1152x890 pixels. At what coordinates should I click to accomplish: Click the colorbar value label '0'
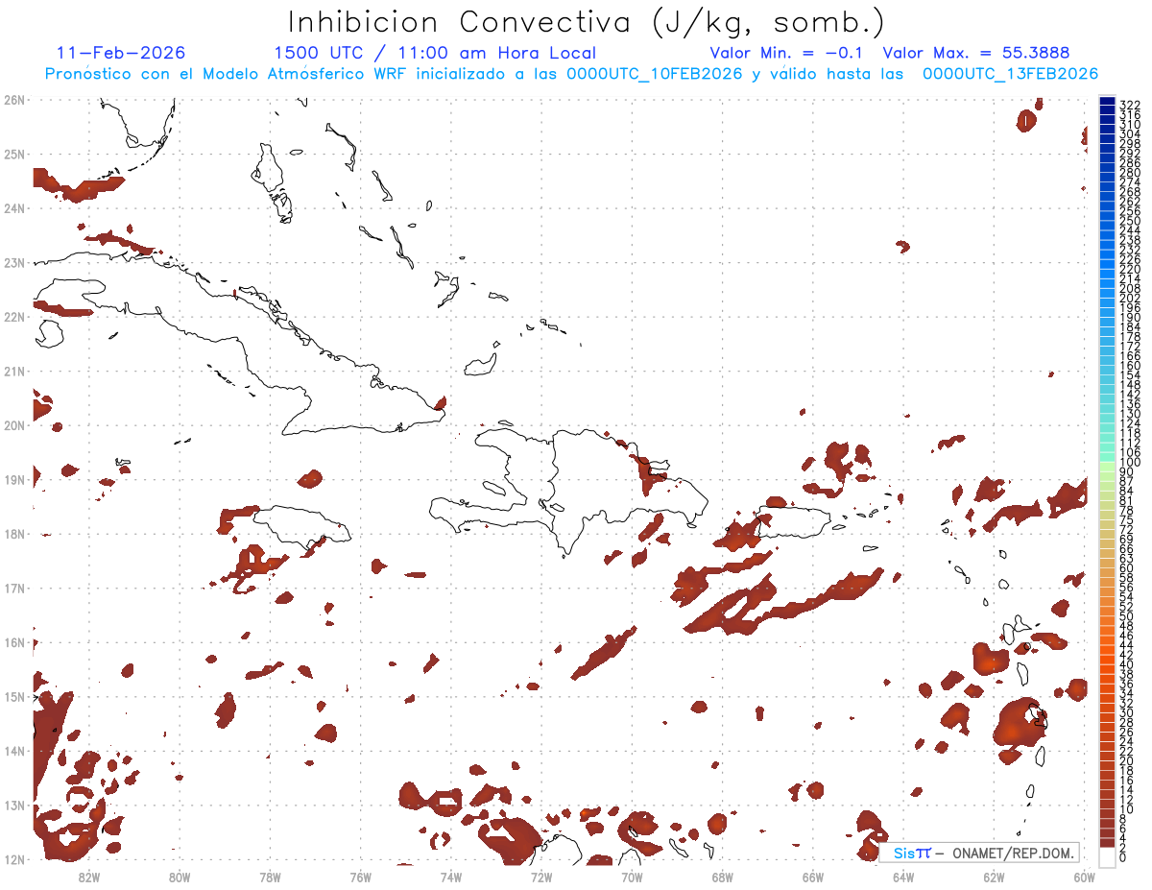point(1123,857)
